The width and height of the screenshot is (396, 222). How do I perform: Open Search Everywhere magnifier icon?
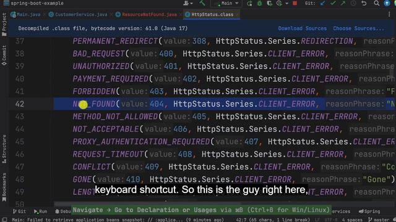click(377, 3)
